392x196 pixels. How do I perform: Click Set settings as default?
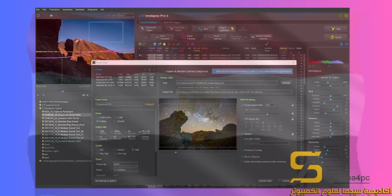[106, 181]
